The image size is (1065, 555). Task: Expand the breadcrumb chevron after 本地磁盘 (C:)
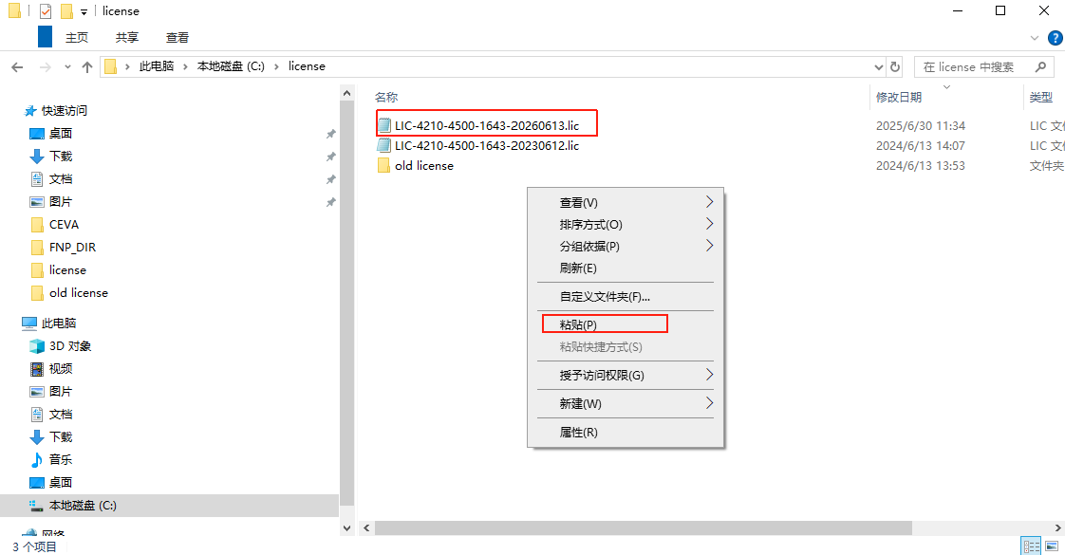coord(276,66)
